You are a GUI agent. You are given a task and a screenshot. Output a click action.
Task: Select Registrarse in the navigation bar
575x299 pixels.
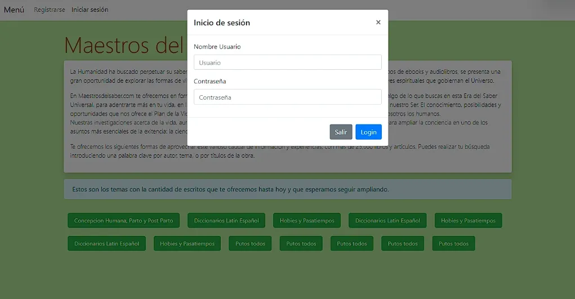point(49,10)
